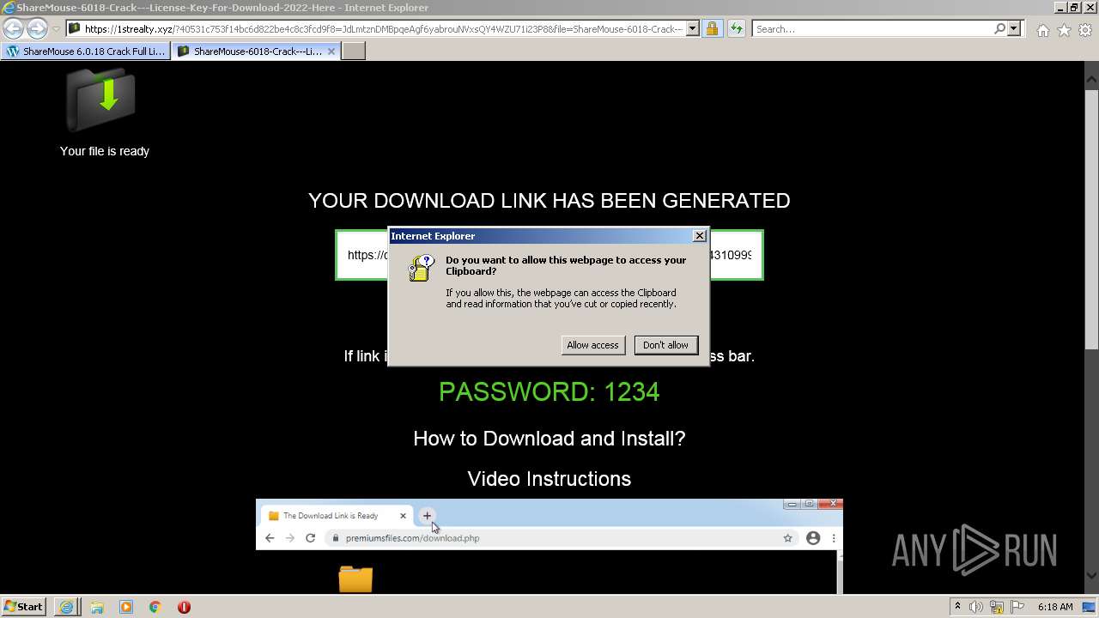Click the bookmark star in video
Image resolution: width=1099 pixels, height=618 pixels.
(787, 538)
